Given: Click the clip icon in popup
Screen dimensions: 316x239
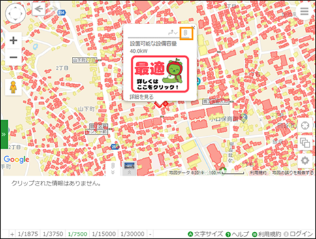Looking at the screenshot, I should pyautogui.click(x=186, y=33).
